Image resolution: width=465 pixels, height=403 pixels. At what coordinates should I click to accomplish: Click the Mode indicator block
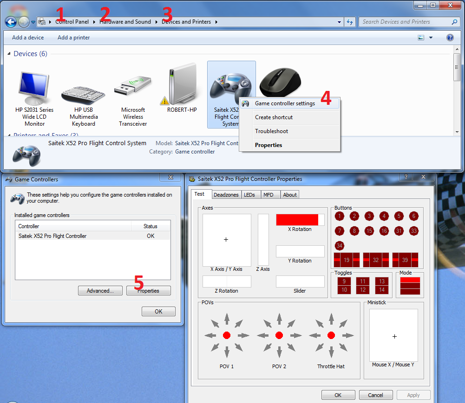click(410, 286)
